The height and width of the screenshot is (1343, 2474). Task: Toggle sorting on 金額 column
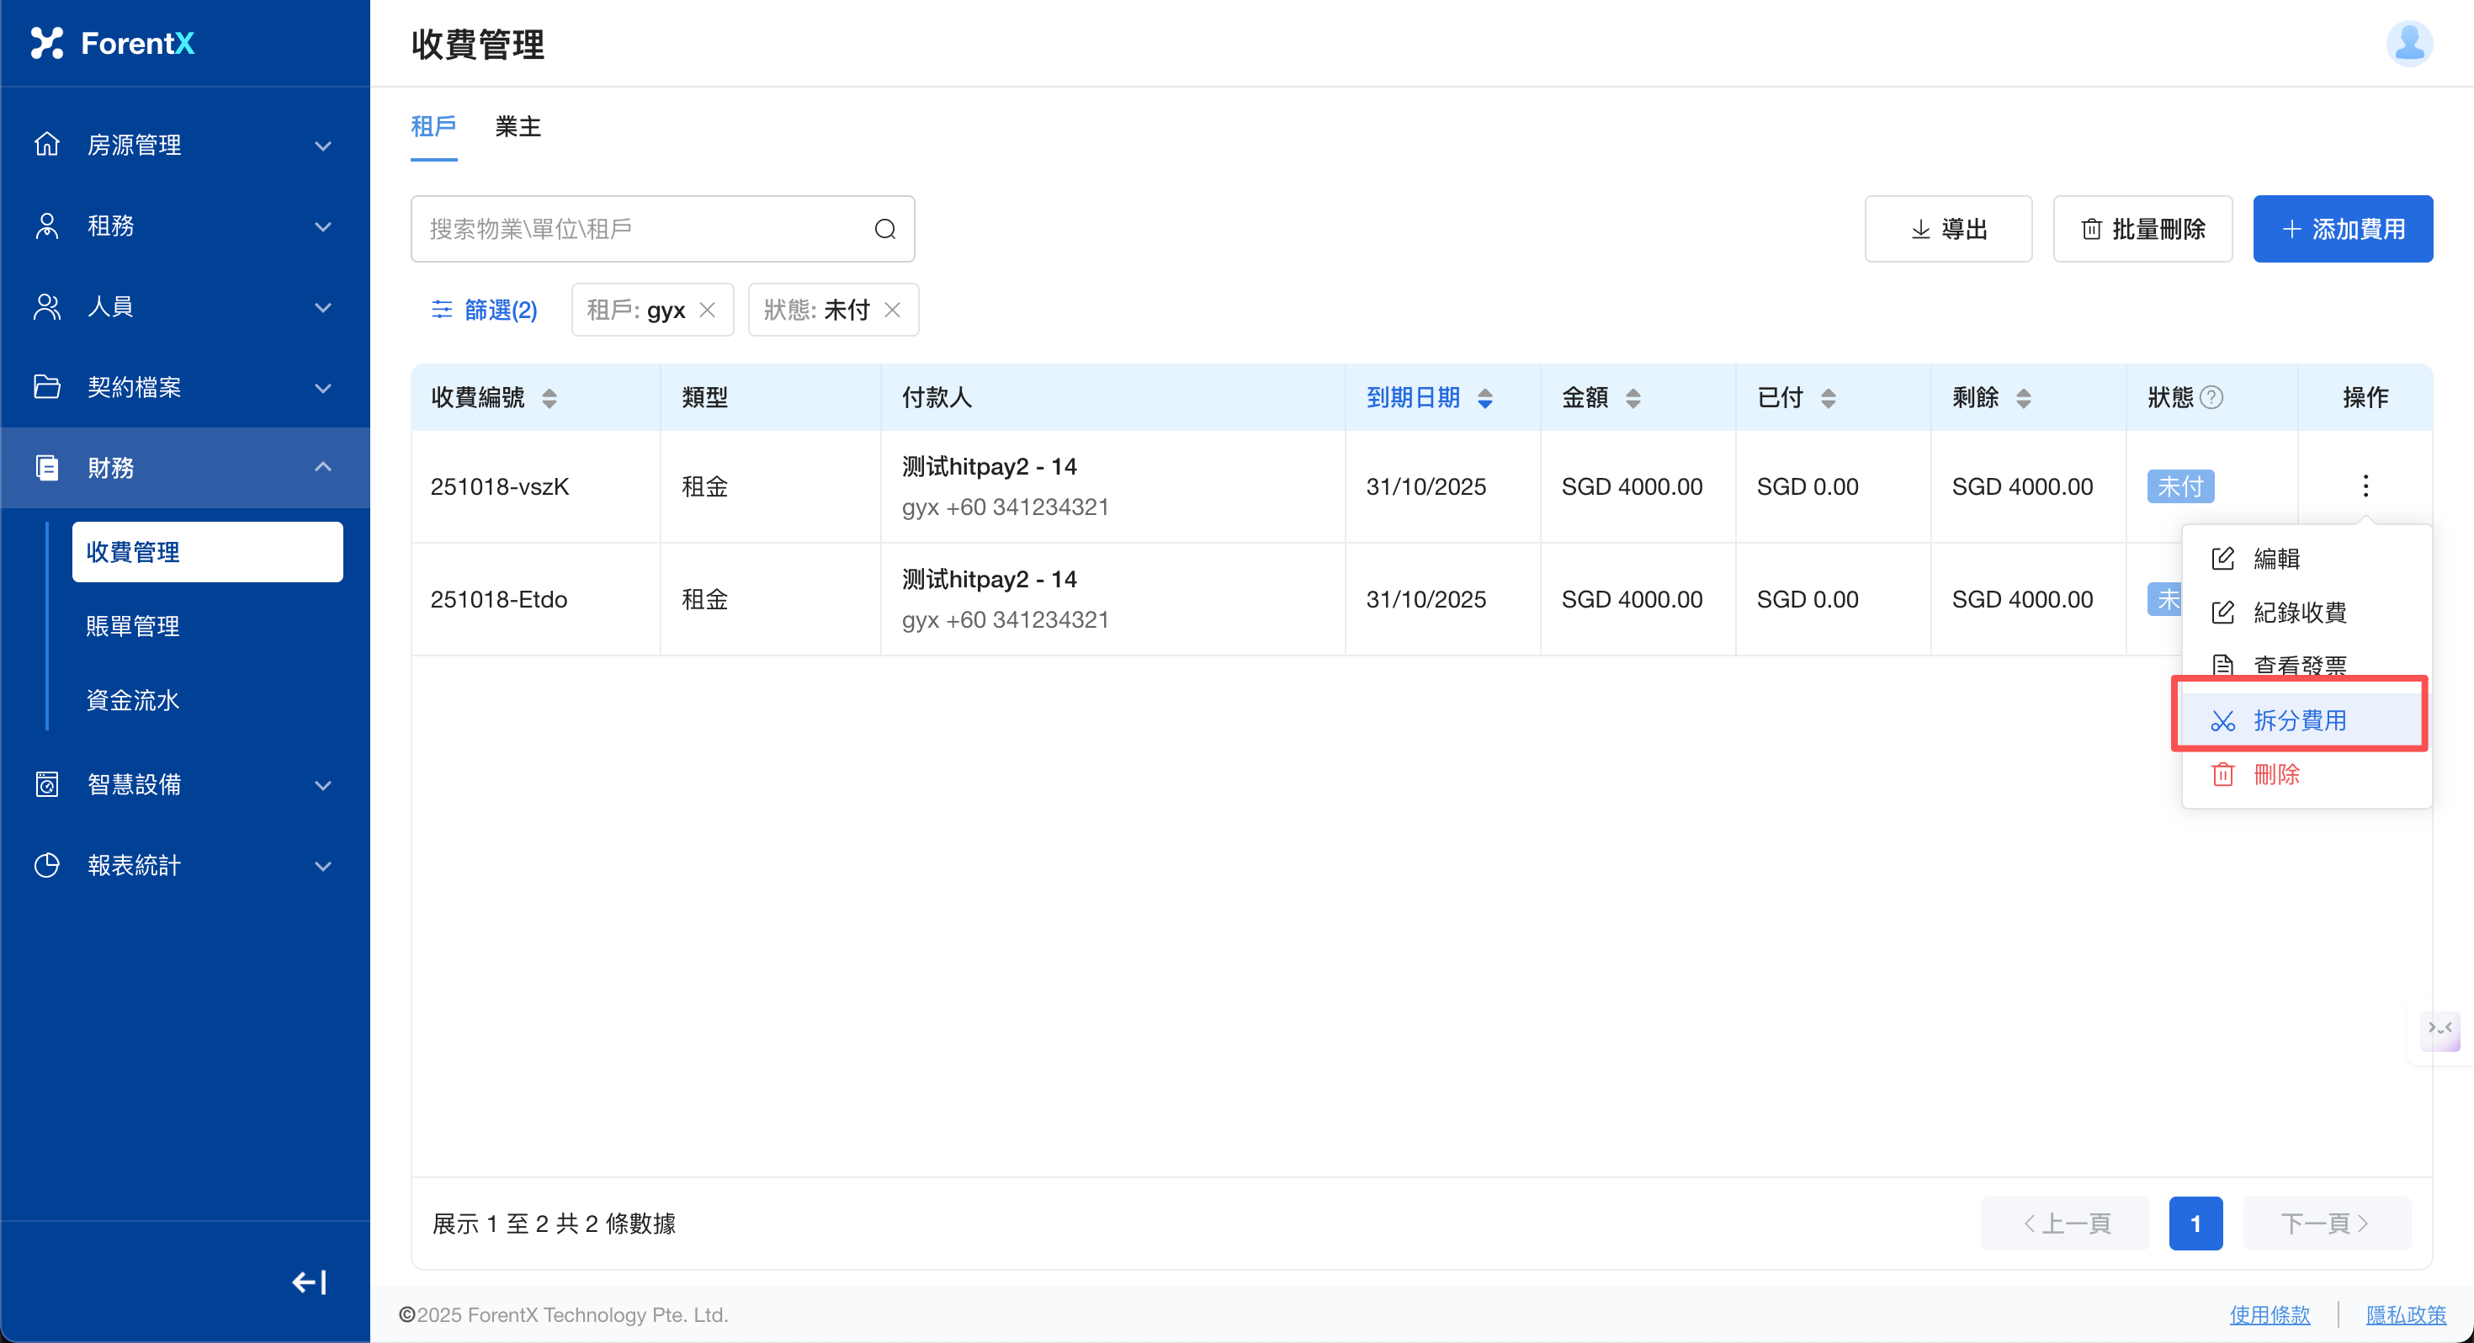[1633, 398]
